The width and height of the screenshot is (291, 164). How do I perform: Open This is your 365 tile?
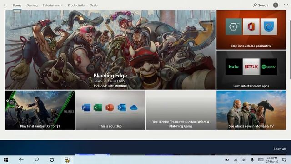click(110, 110)
